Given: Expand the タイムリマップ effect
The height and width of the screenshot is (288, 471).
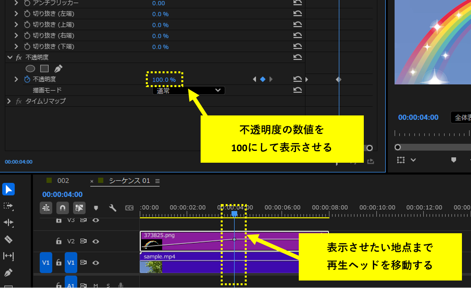Looking at the screenshot, I should (x=9, y=101).
